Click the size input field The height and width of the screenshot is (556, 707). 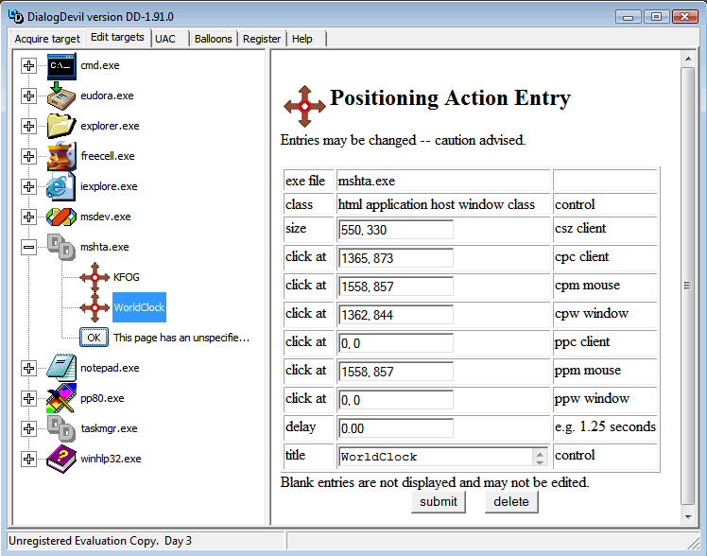click(x=395, y=229)
